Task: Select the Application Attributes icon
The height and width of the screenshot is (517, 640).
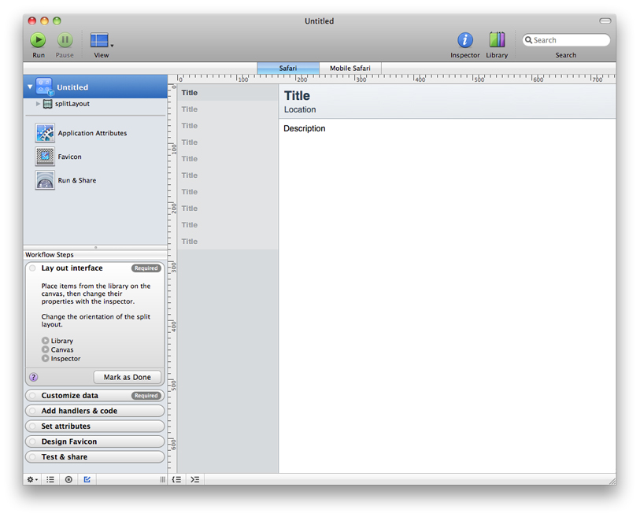Action: tap(45, 133)
